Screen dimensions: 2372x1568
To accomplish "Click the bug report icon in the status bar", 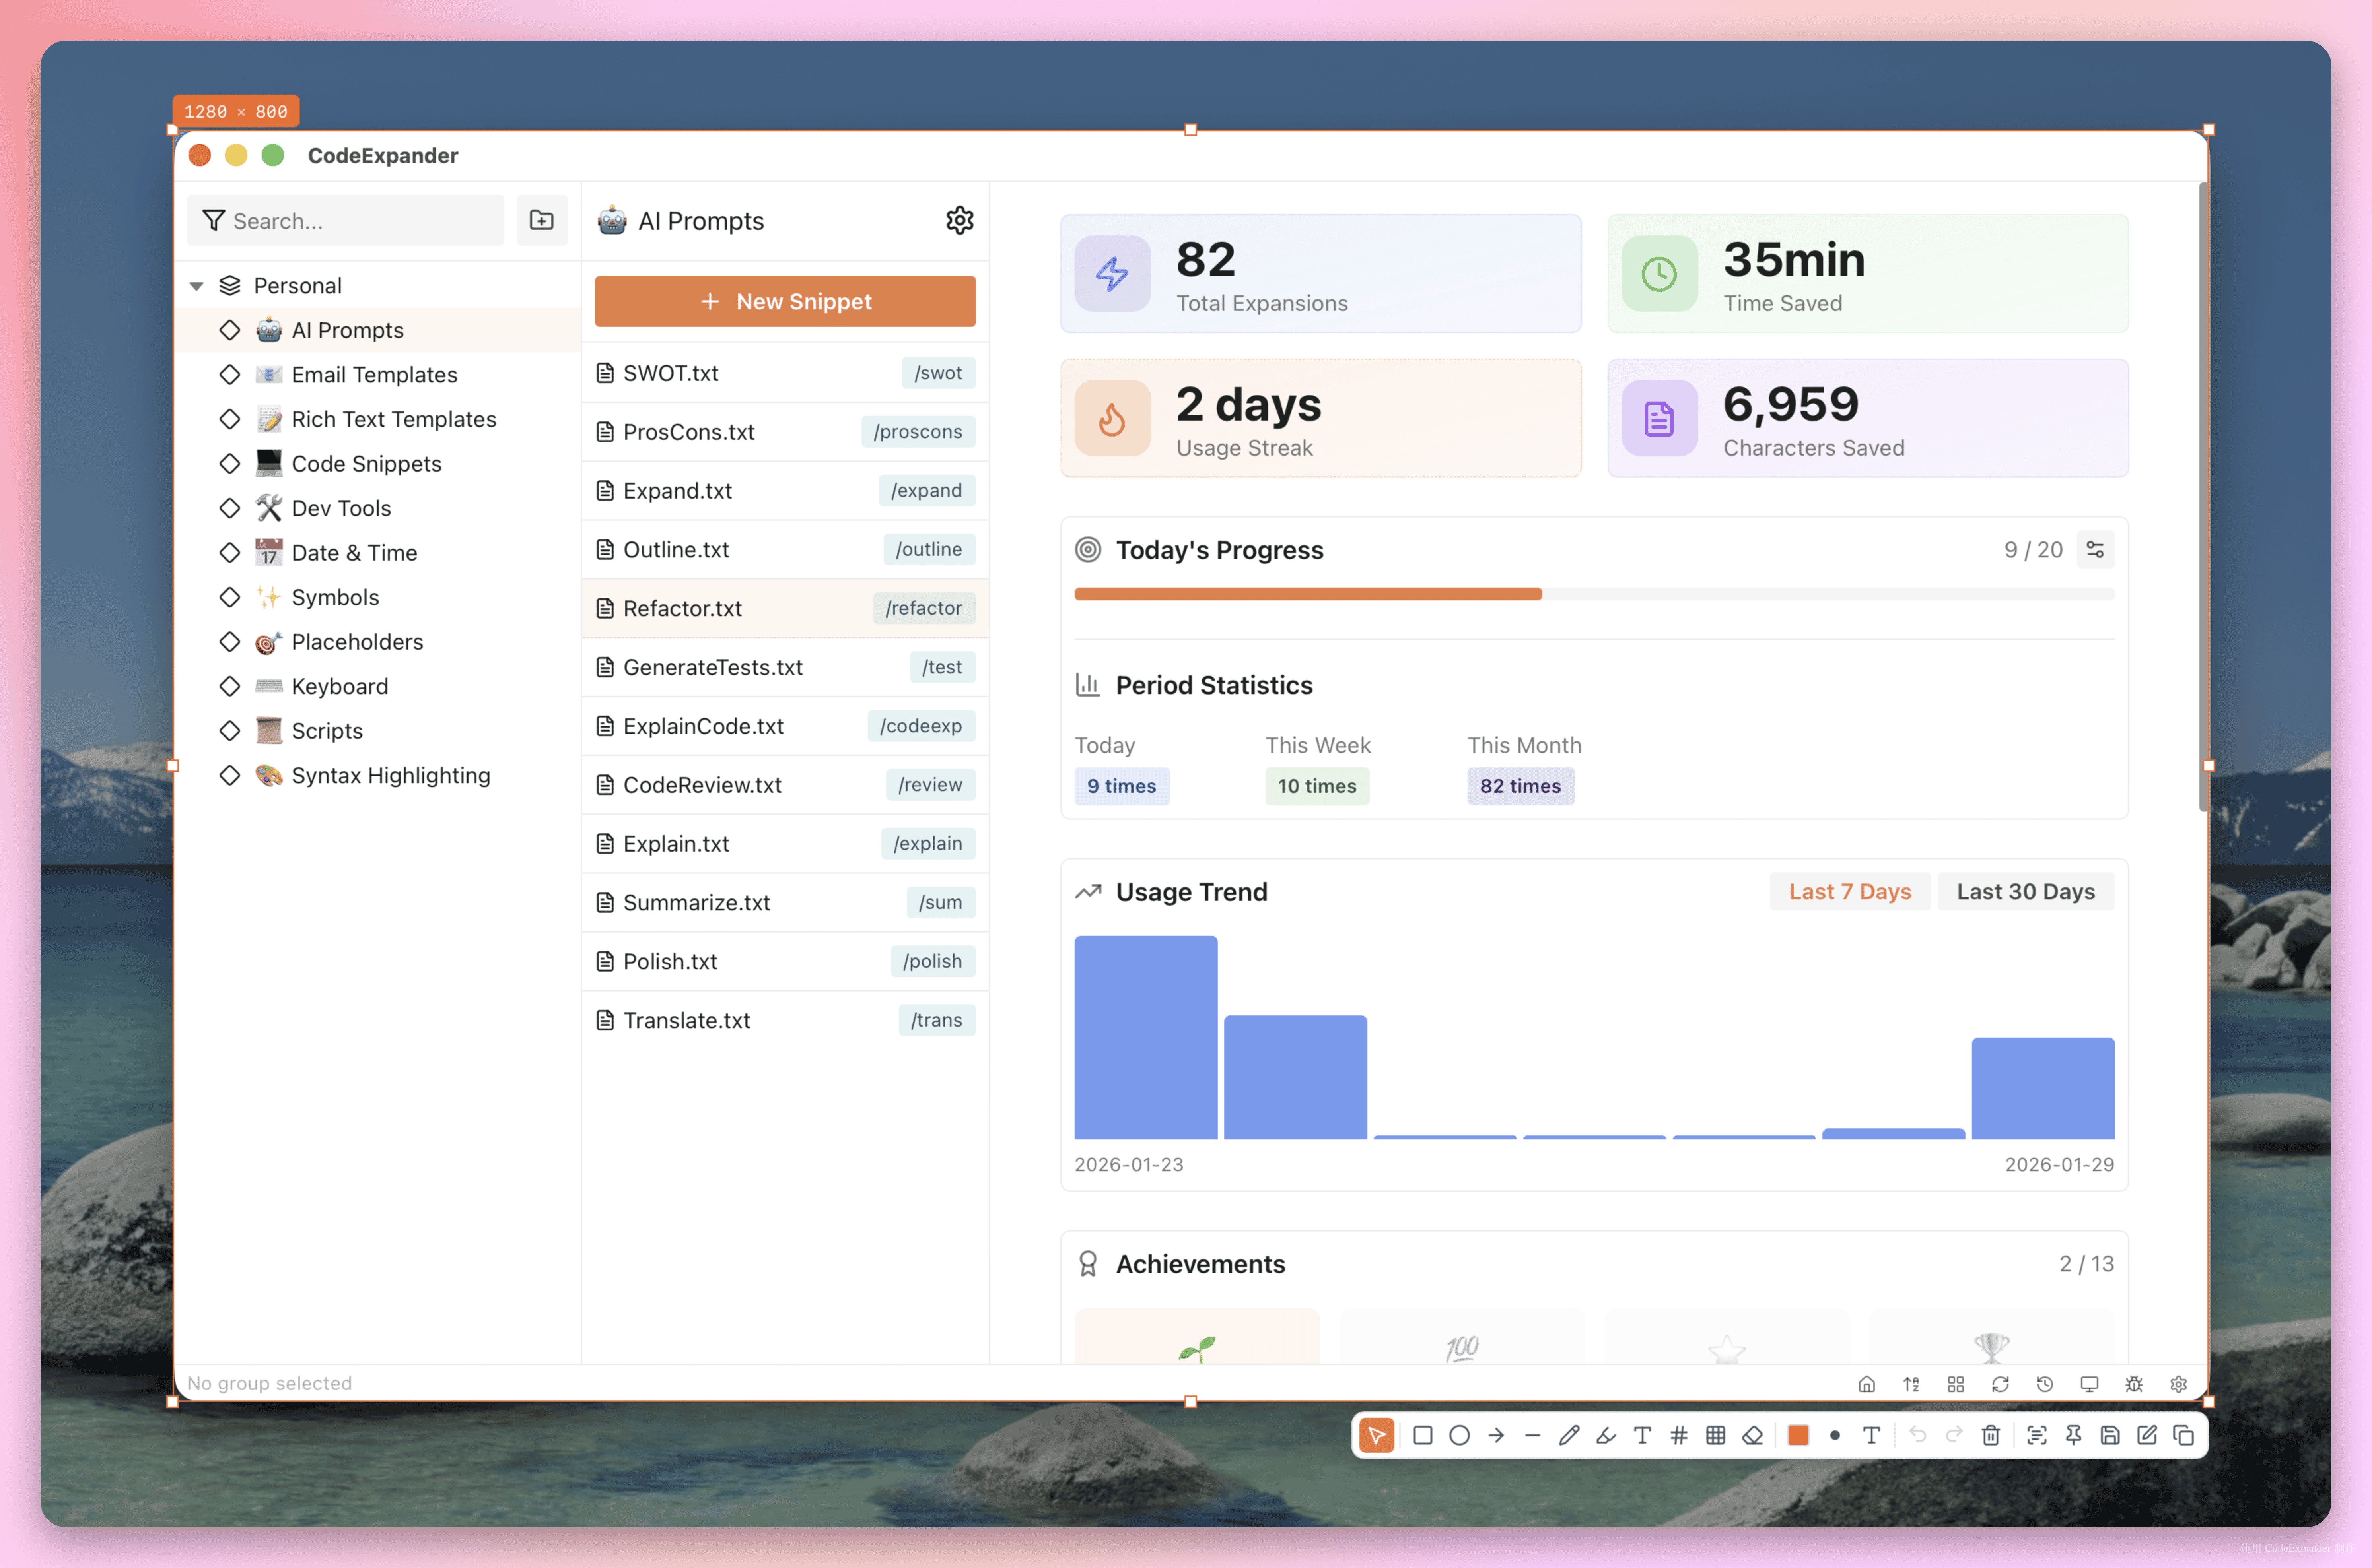I will 2134,1384.
